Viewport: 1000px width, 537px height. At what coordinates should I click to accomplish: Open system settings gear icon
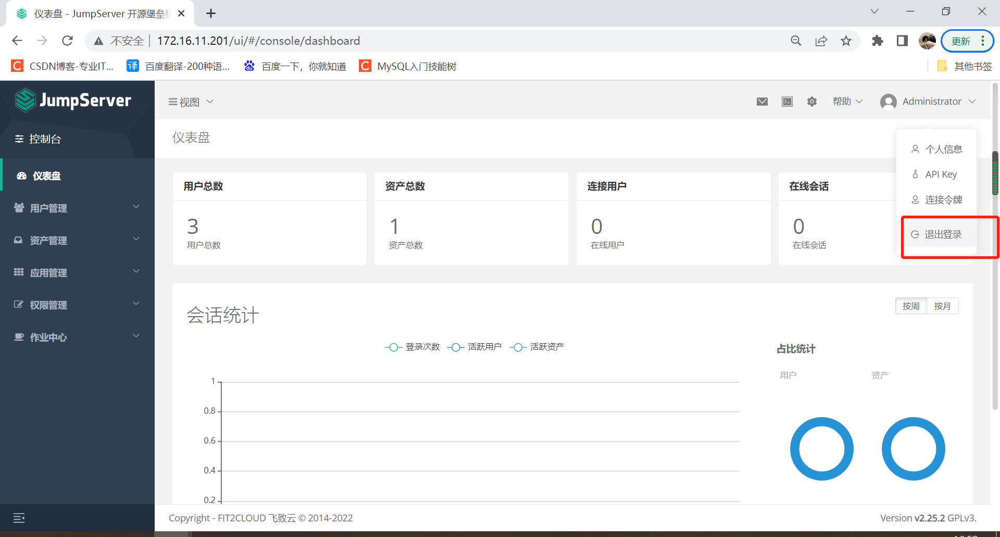tap(812, 102)
